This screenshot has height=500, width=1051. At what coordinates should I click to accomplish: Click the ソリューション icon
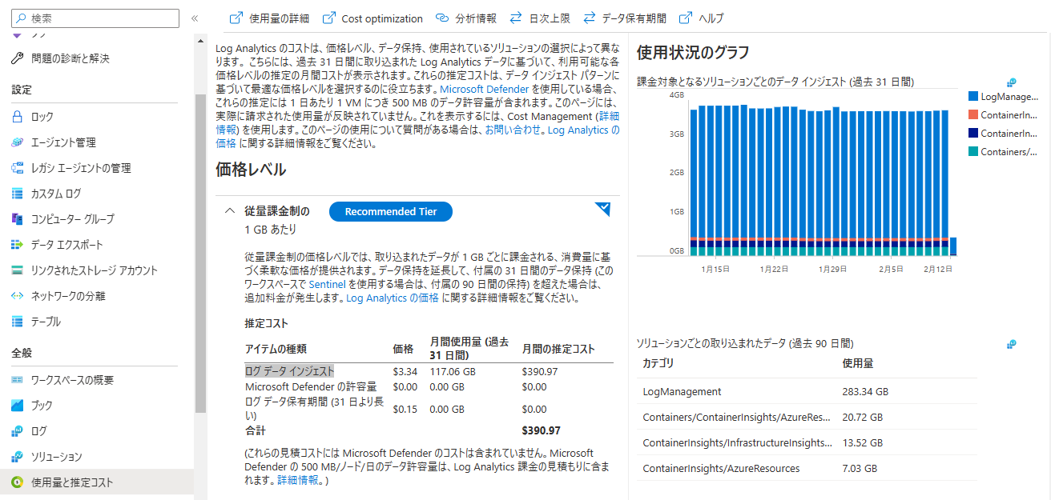18,457
